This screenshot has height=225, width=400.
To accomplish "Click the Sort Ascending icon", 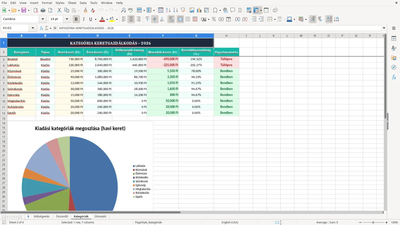I will 168,10.
